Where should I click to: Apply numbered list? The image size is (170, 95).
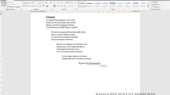click(58, 3)
